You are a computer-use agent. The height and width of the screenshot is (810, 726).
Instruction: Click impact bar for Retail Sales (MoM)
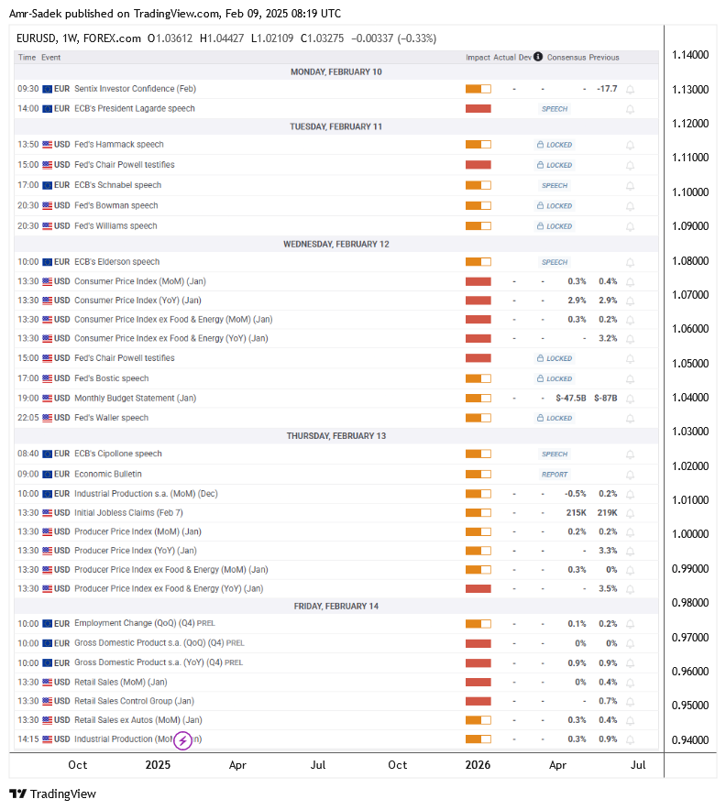click(478, 683)
